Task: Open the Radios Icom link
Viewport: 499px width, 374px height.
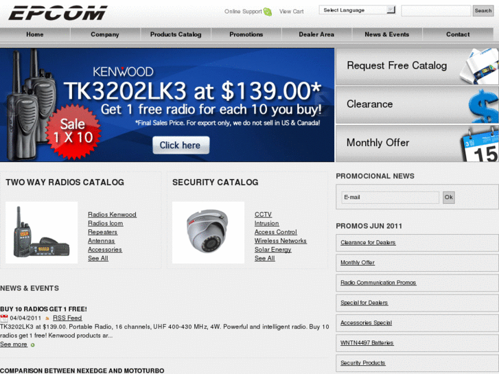Action: coord(106,224)
